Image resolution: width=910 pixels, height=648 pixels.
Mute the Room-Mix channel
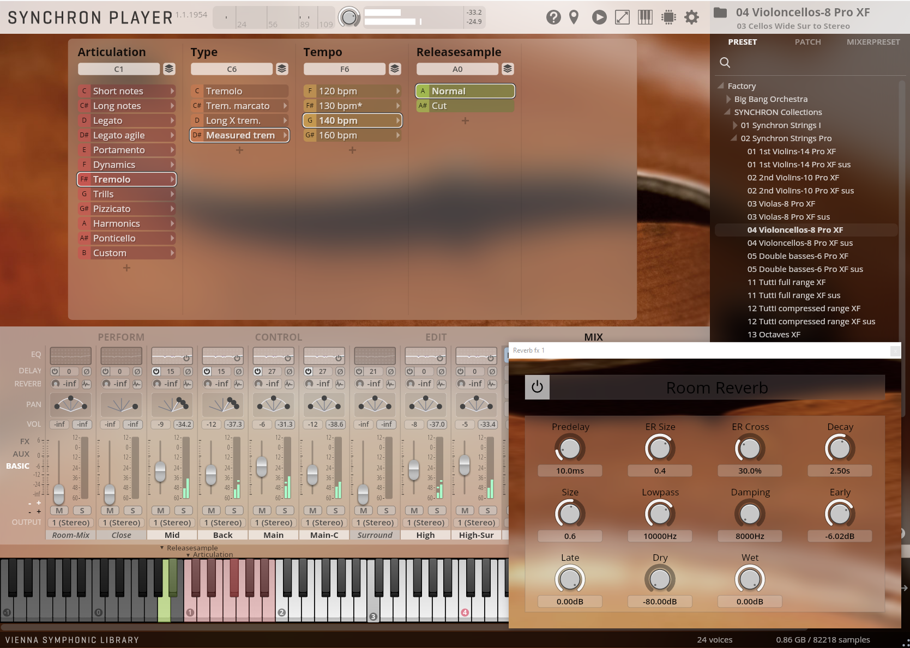click(x=59, y=511)
